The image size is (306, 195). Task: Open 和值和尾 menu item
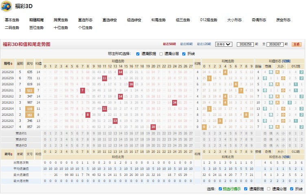pos(37,20)
